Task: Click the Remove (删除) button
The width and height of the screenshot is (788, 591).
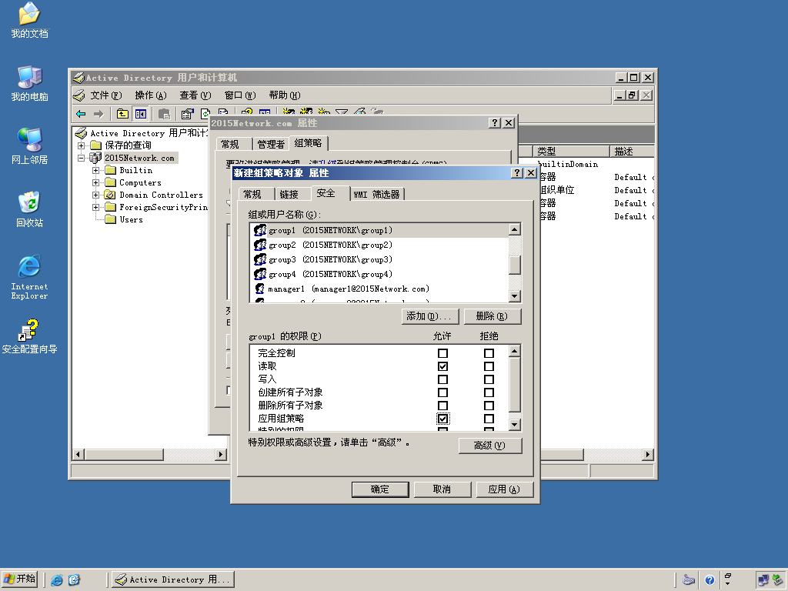Action: coord(492,316)
